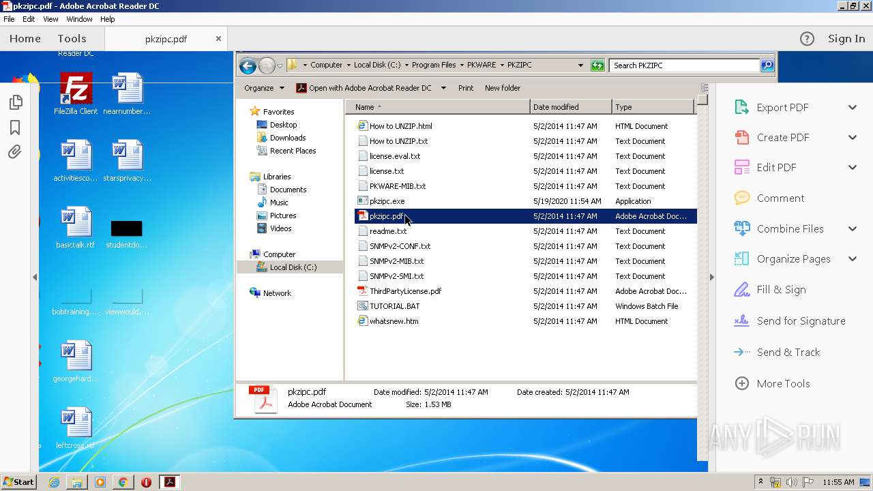This screenshot has height=491, width=873.
Task: Open the Edit menu
Action: (29, 19)
